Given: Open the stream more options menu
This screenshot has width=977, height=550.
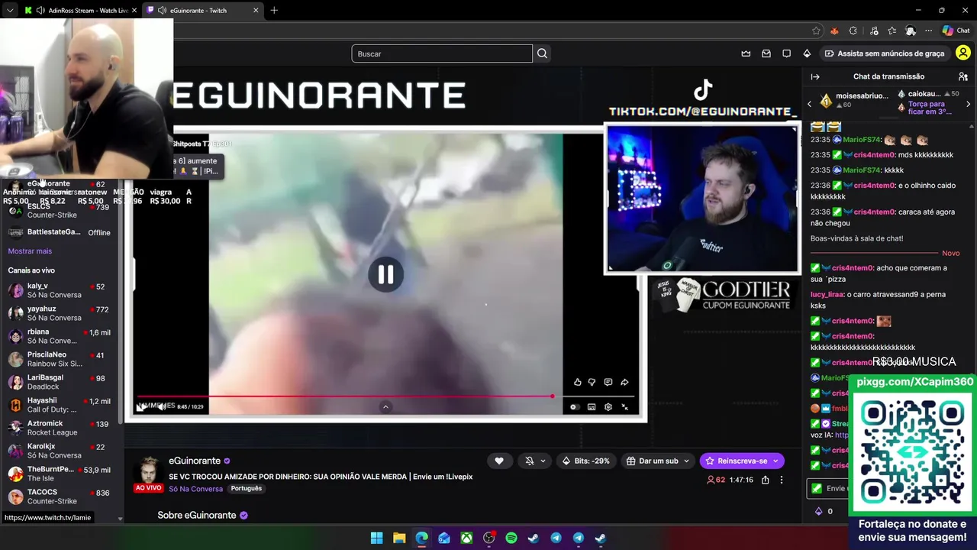Looking at the screenshot, I should (x=781, y=480).
